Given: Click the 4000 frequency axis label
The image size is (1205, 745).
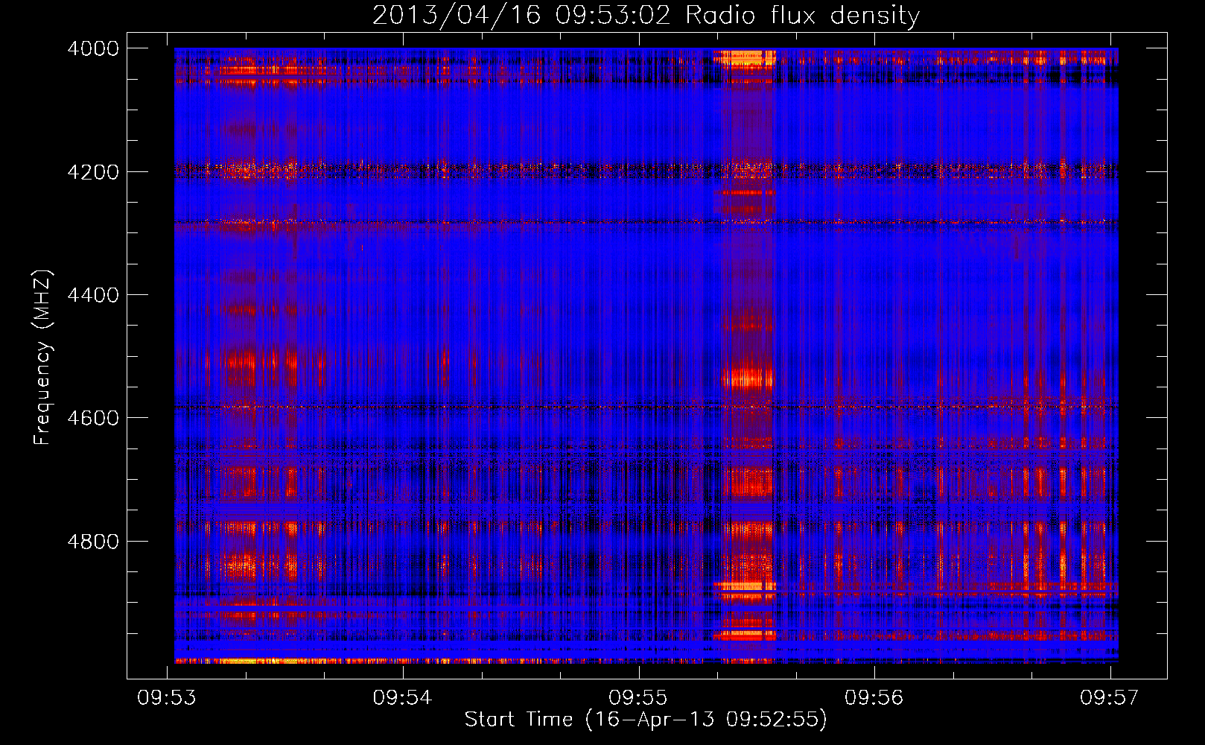Looking at the screenshot, I should click(x=93, y=48).
